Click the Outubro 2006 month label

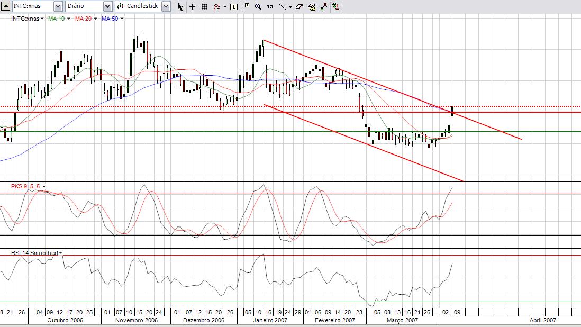click(65, 320)
